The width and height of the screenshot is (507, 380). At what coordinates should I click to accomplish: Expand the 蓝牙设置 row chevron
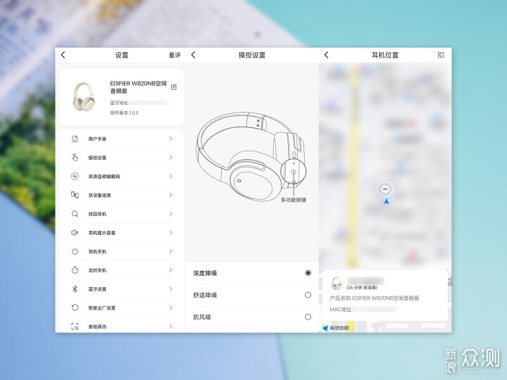170,289
